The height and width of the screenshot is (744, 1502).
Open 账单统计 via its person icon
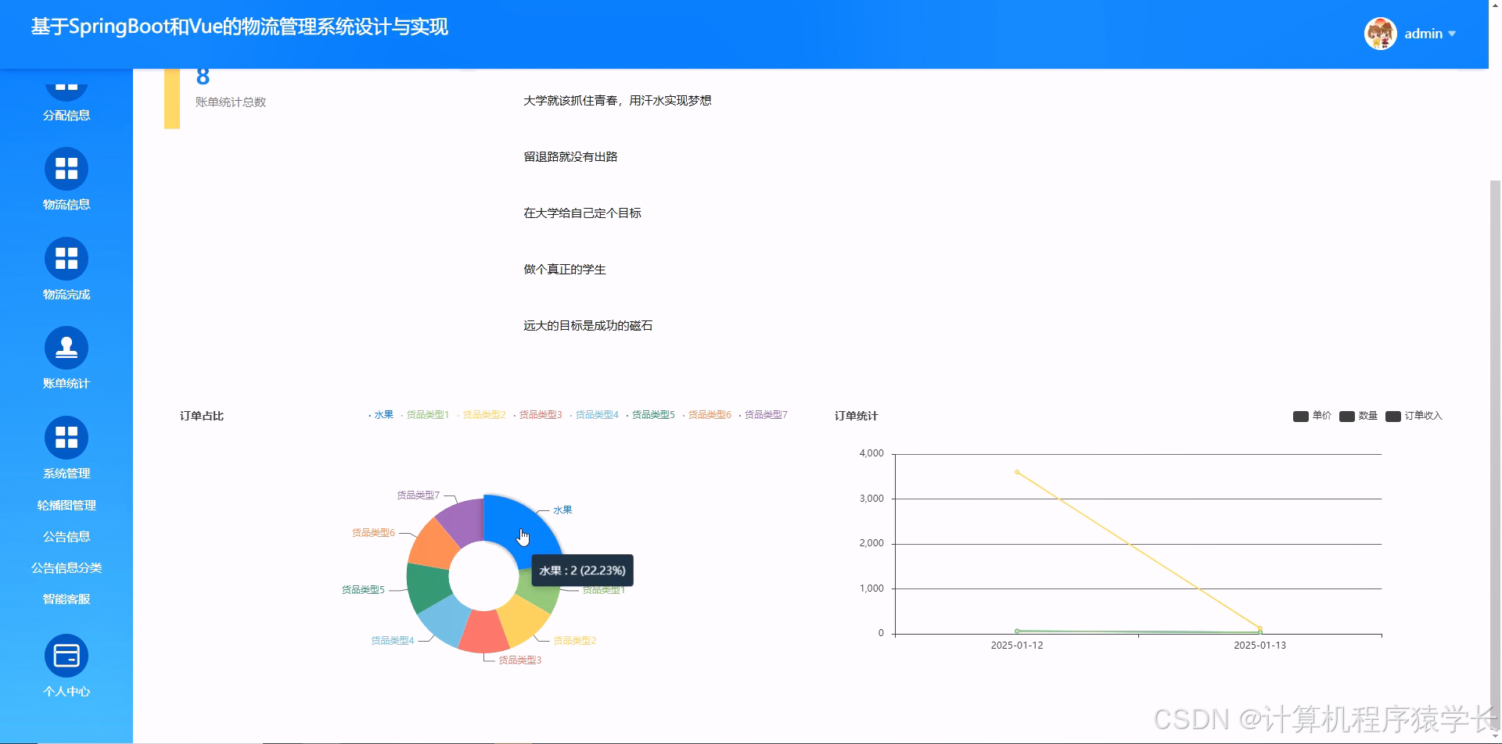tap(66, 348)
